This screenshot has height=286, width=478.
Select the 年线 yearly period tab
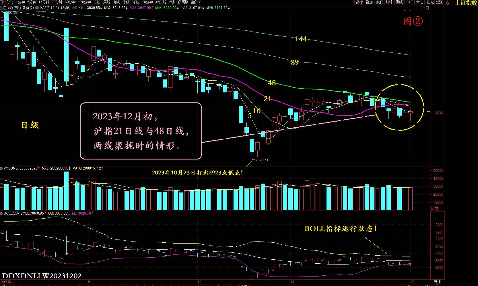(x=136, y=2)
